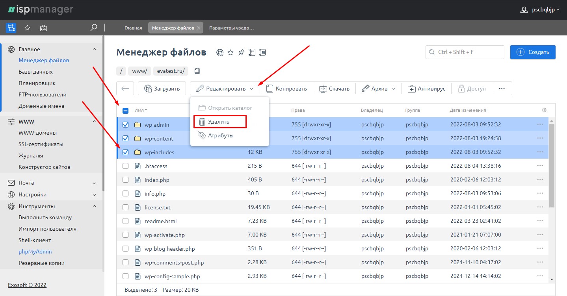Open SSL-сертификаты in sidebar
The height and width of the screenshot is (296, 567).
tap(41, 144)
